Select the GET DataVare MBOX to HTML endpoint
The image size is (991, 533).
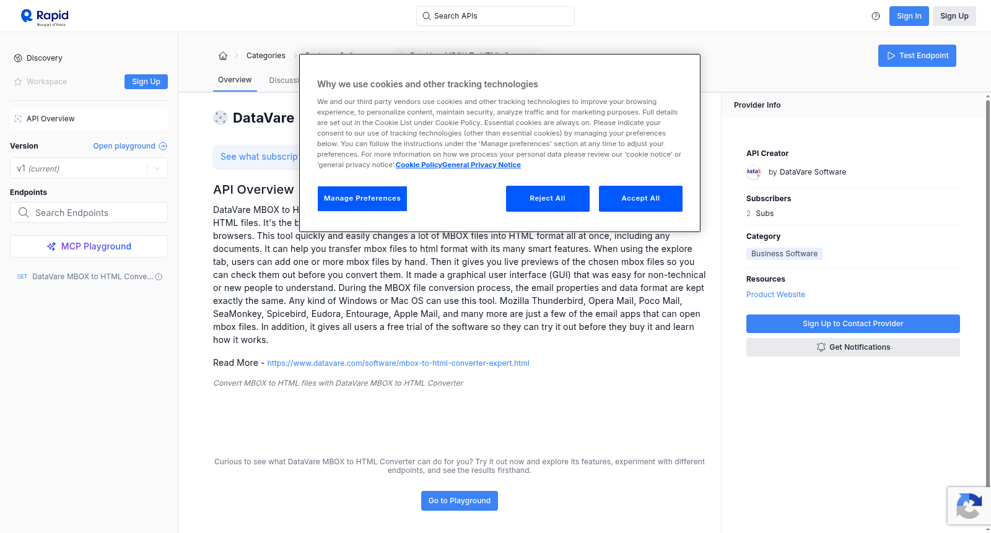pos(89,277)
